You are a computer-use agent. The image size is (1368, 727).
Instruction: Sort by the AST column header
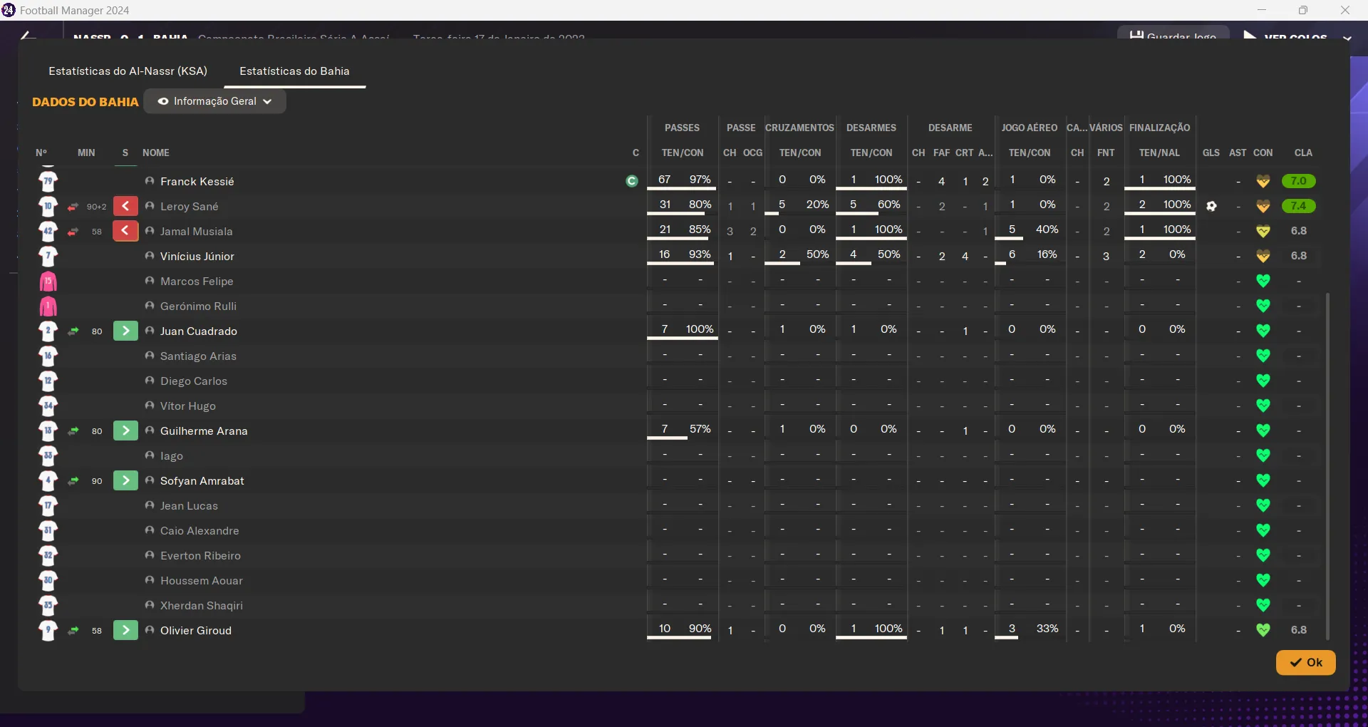click(x=1238, y=153)
